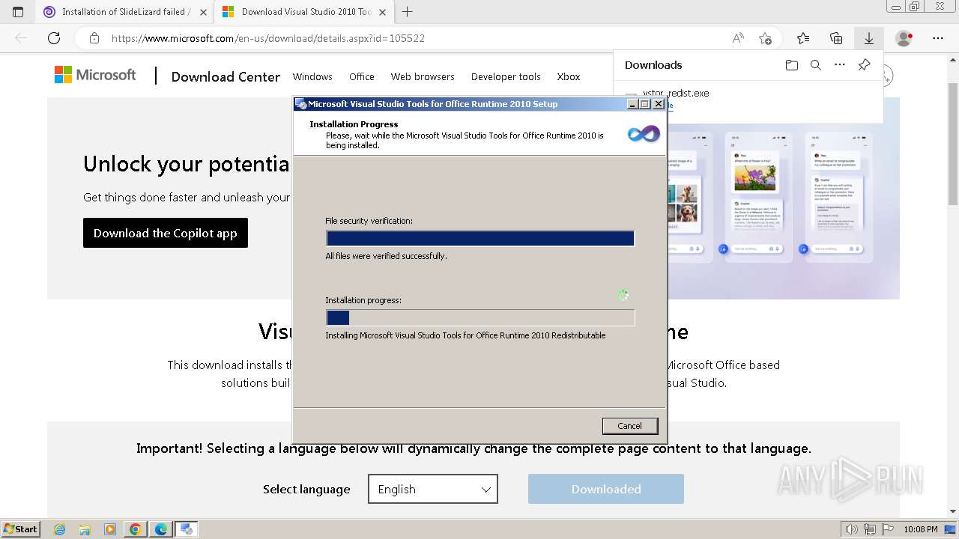Image resolution: width=959 pixels, height=539 pixels.
Task: Open more options in Downloads panel
Action: point(840,65)
